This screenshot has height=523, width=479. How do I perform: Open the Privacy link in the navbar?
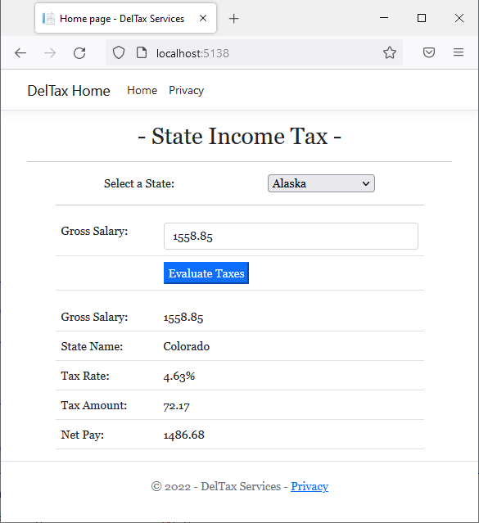tap(186, 90)
